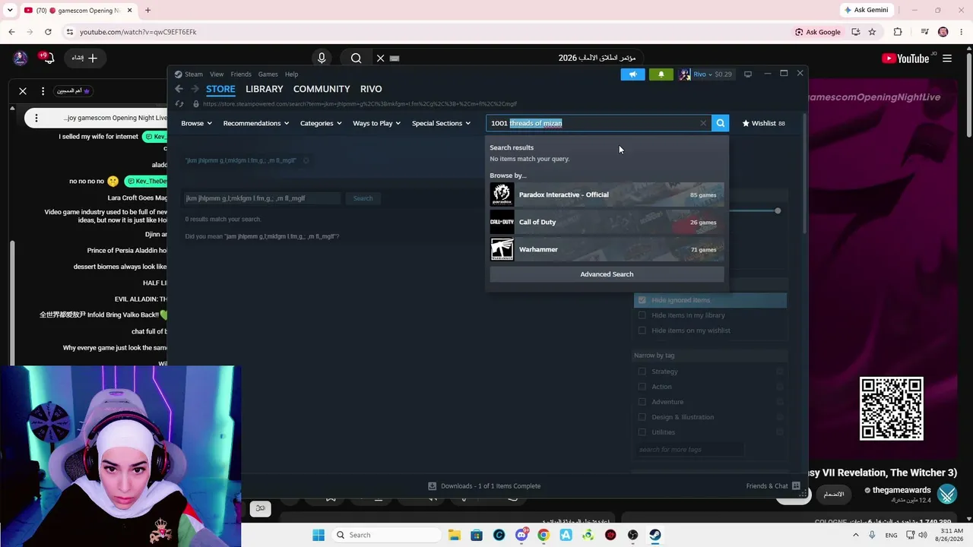Toggle Hide items in my library
The image size is (973, 547).
point(642,315)
